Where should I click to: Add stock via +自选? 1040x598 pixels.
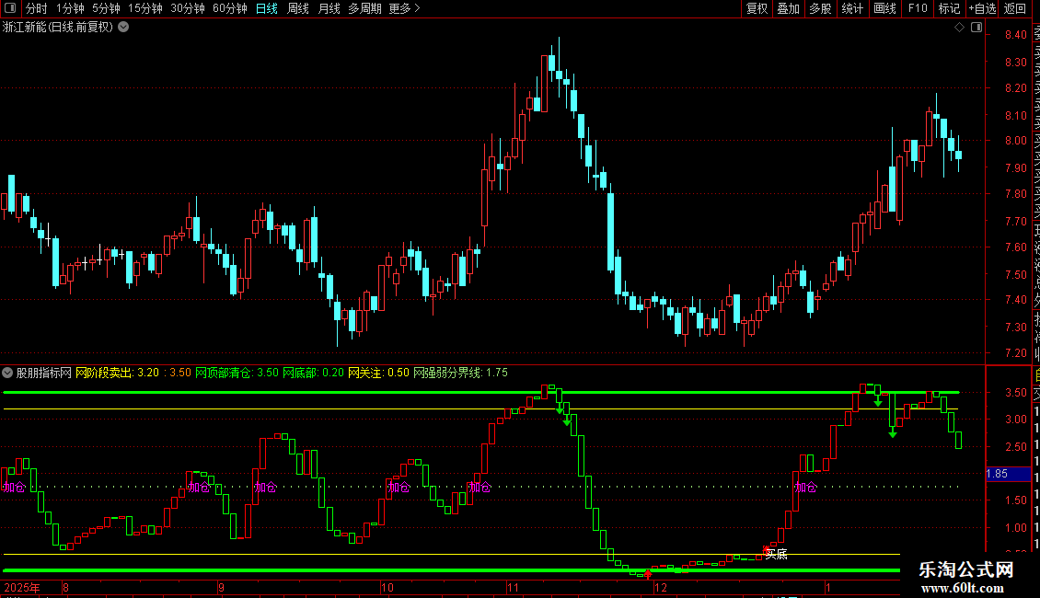pos(982,8)
